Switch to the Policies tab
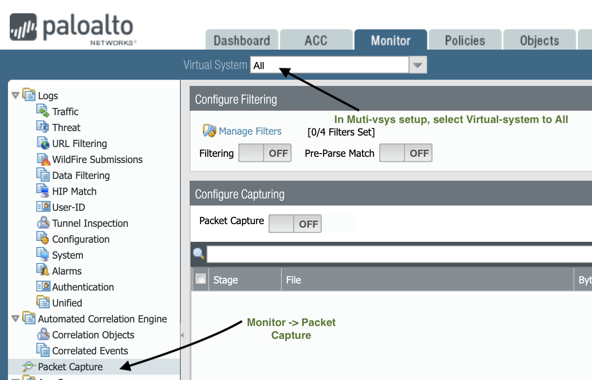This screenshot has width=592, height=380. 465,40
